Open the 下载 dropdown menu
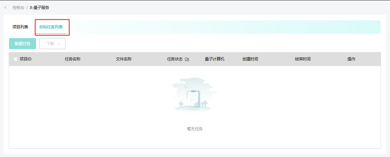390x157 pixels. (x=52, y=44)
